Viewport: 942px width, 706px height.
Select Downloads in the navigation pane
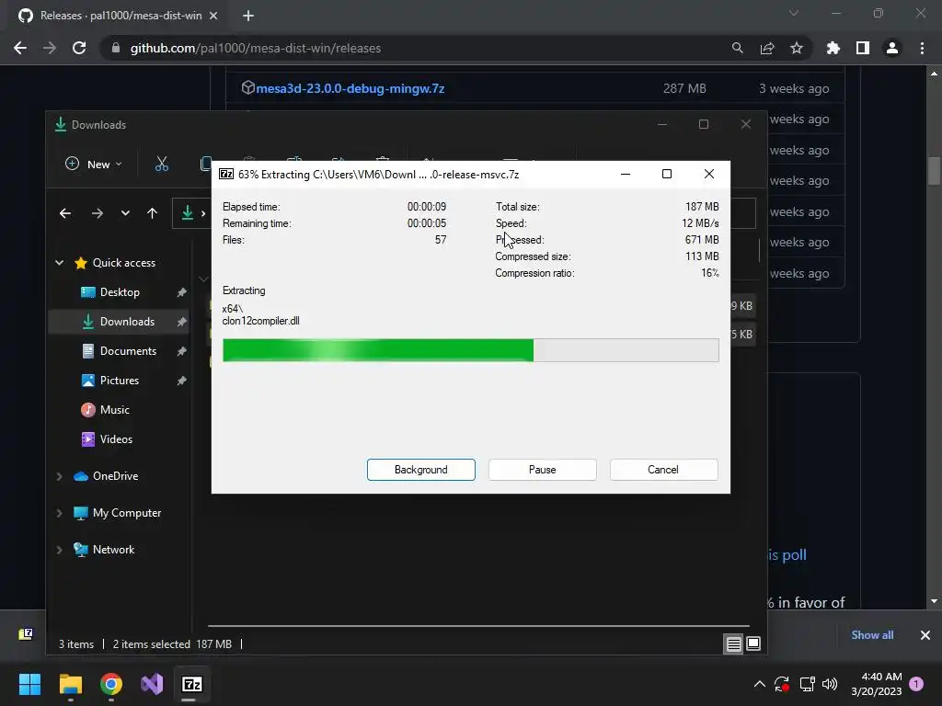[127, 321]
